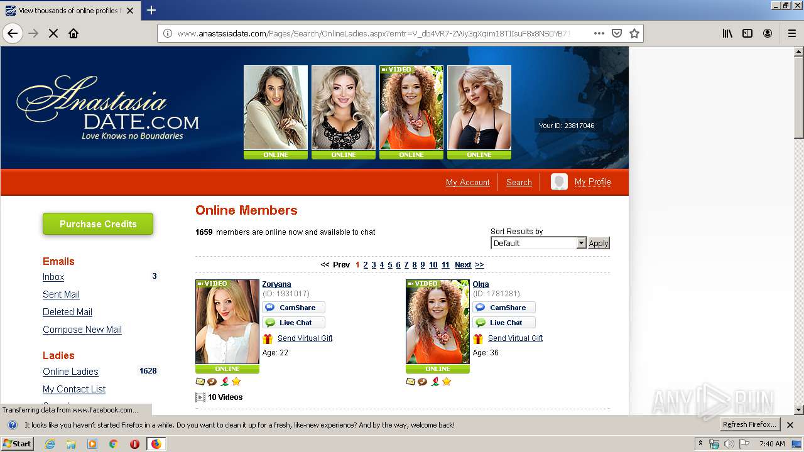
Task: Click the favorites star icon under Zoryana
Action: [236, 381]
